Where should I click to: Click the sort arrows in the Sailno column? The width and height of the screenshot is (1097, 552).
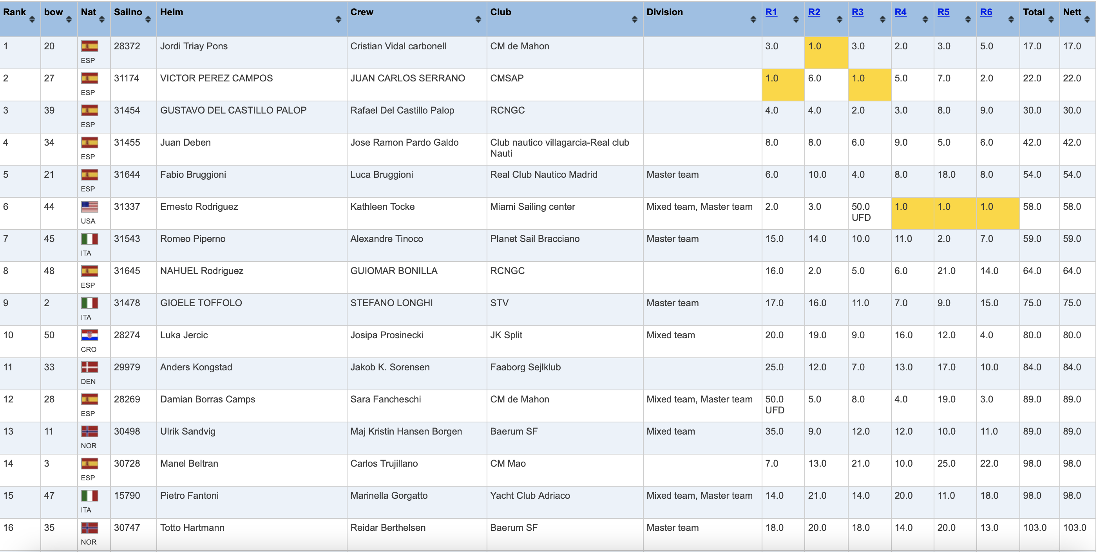click(148, 19)
